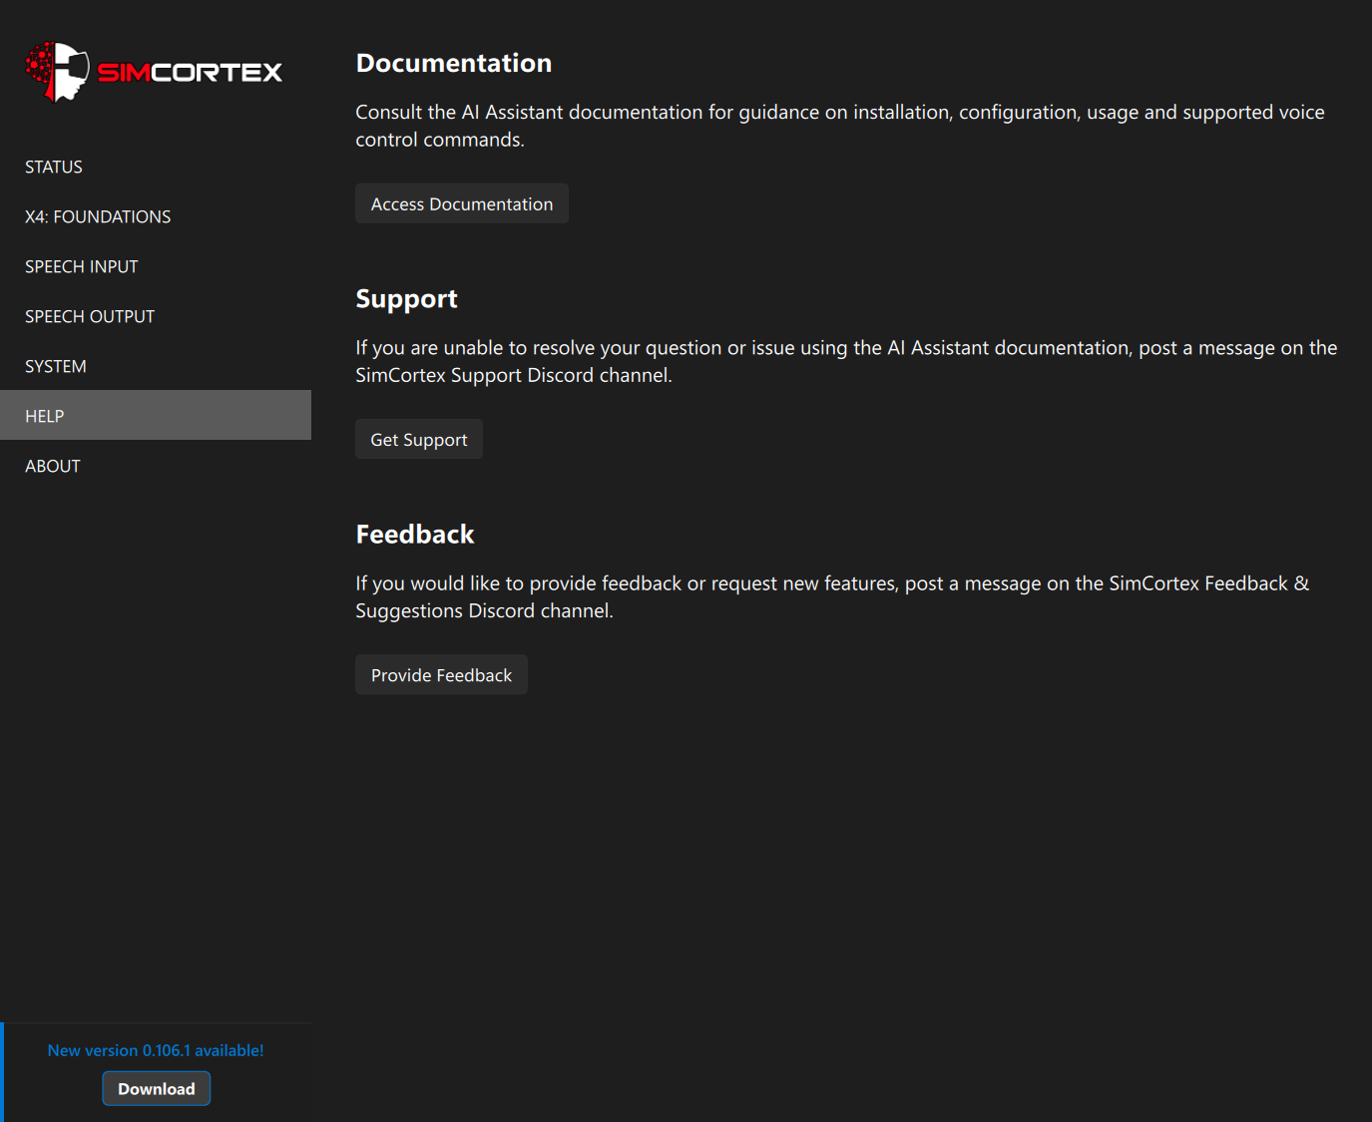Click the Feedback heading

pos(415,535)
